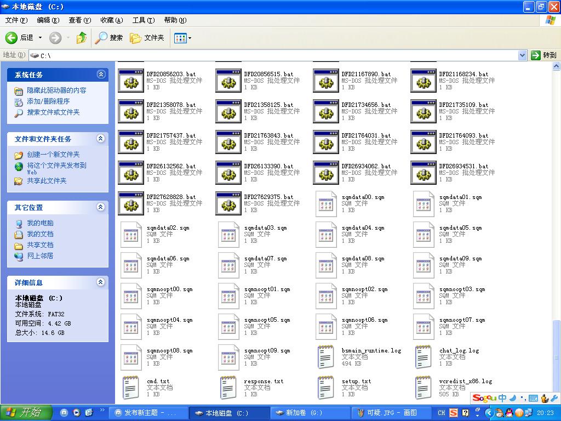Select the sqmdata06.sqm file icon
Image resolution: width=561 pixels, height=421 pixels.
131,266
